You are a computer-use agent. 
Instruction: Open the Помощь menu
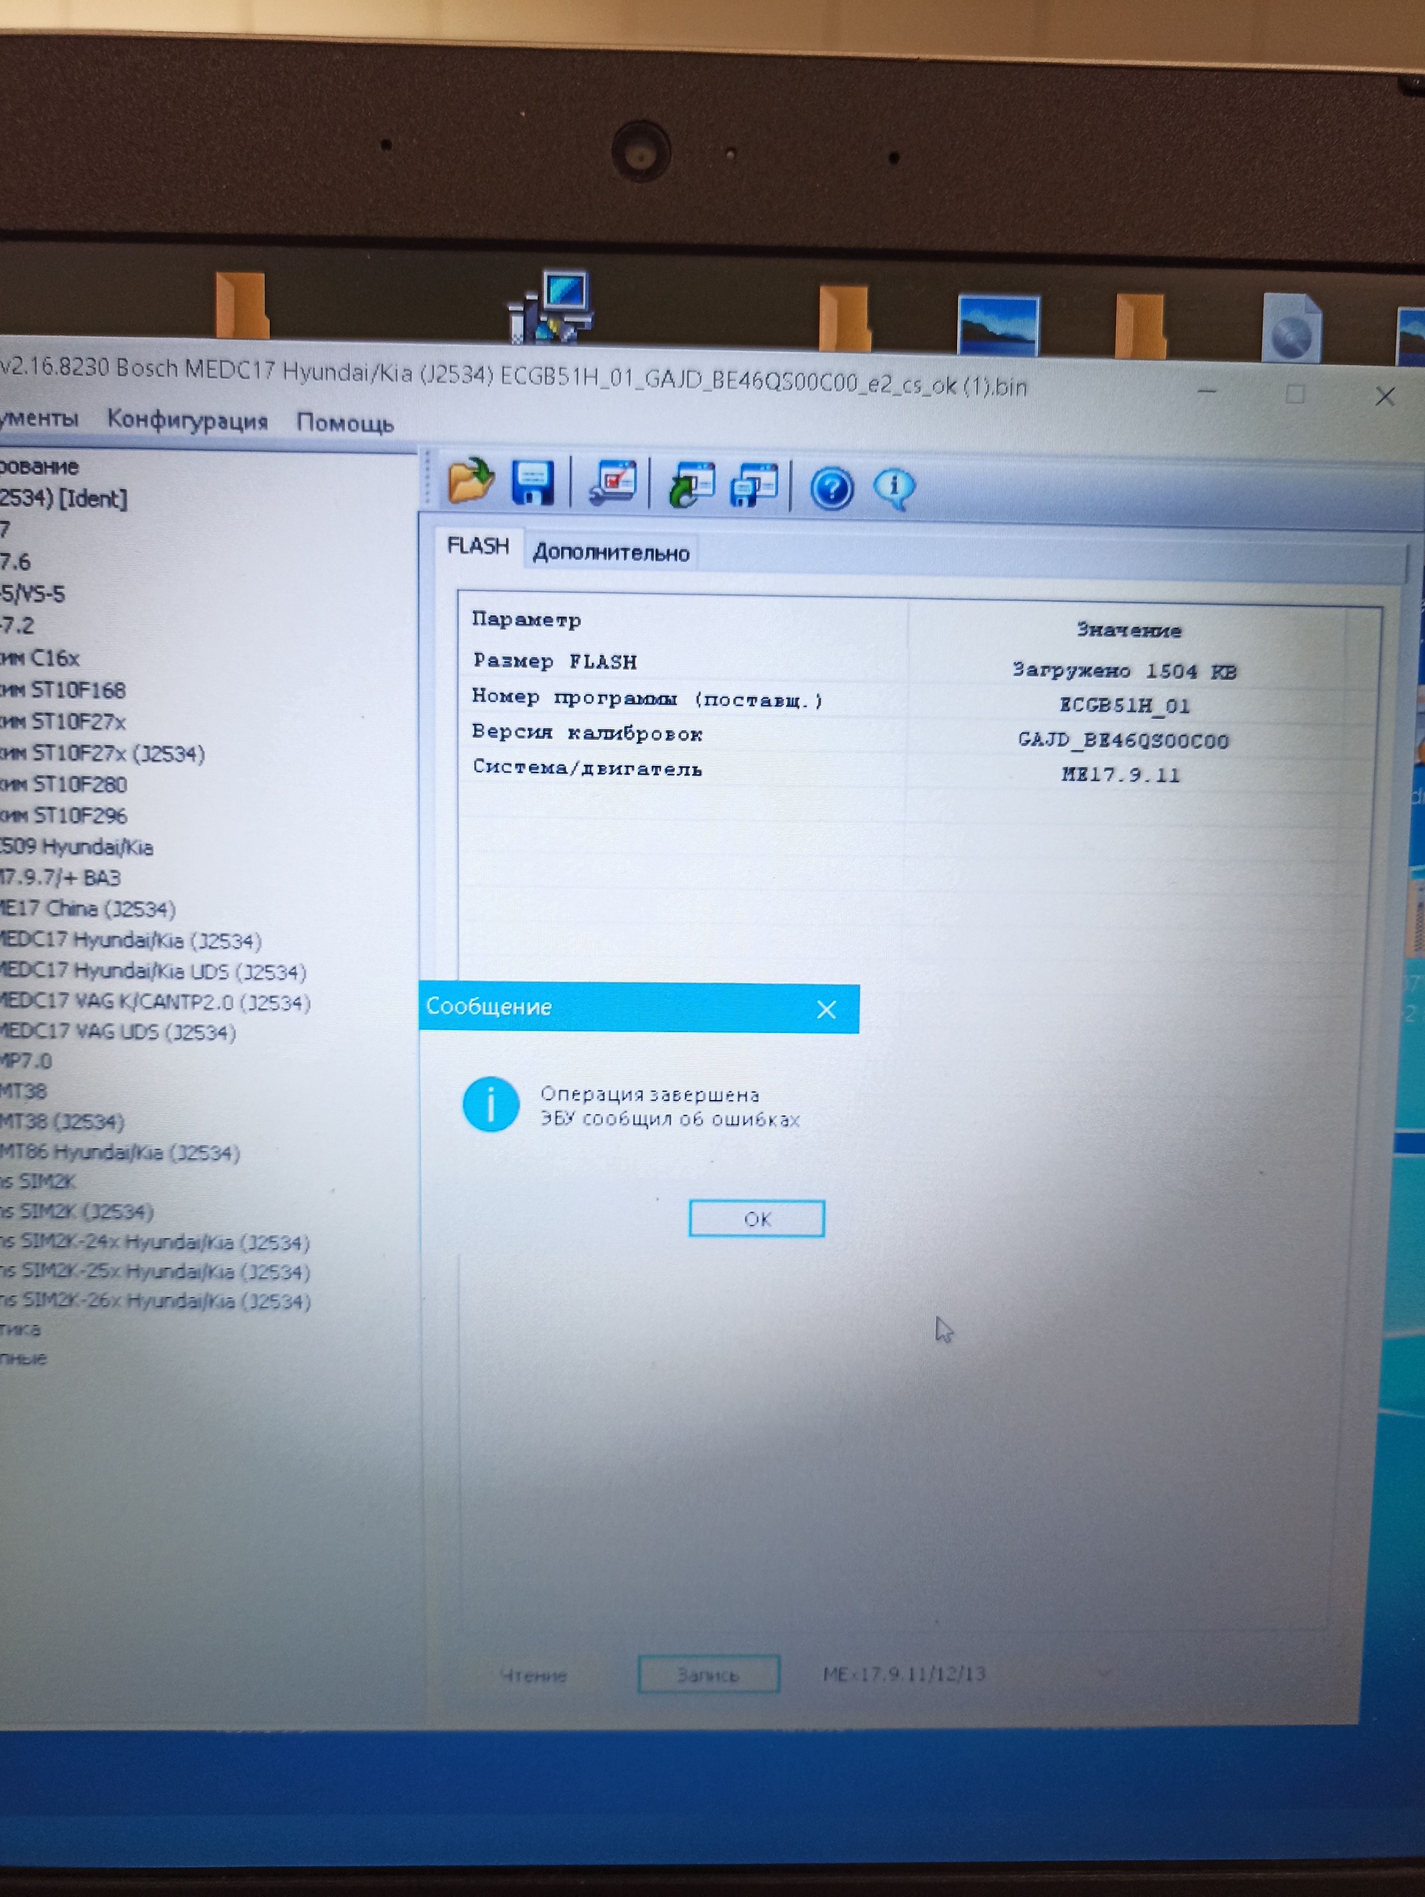pyautogui.click(x=345, y=423)
